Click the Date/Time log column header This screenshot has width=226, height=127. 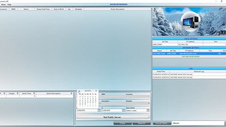pyautogui.click(x=161, y=71)
